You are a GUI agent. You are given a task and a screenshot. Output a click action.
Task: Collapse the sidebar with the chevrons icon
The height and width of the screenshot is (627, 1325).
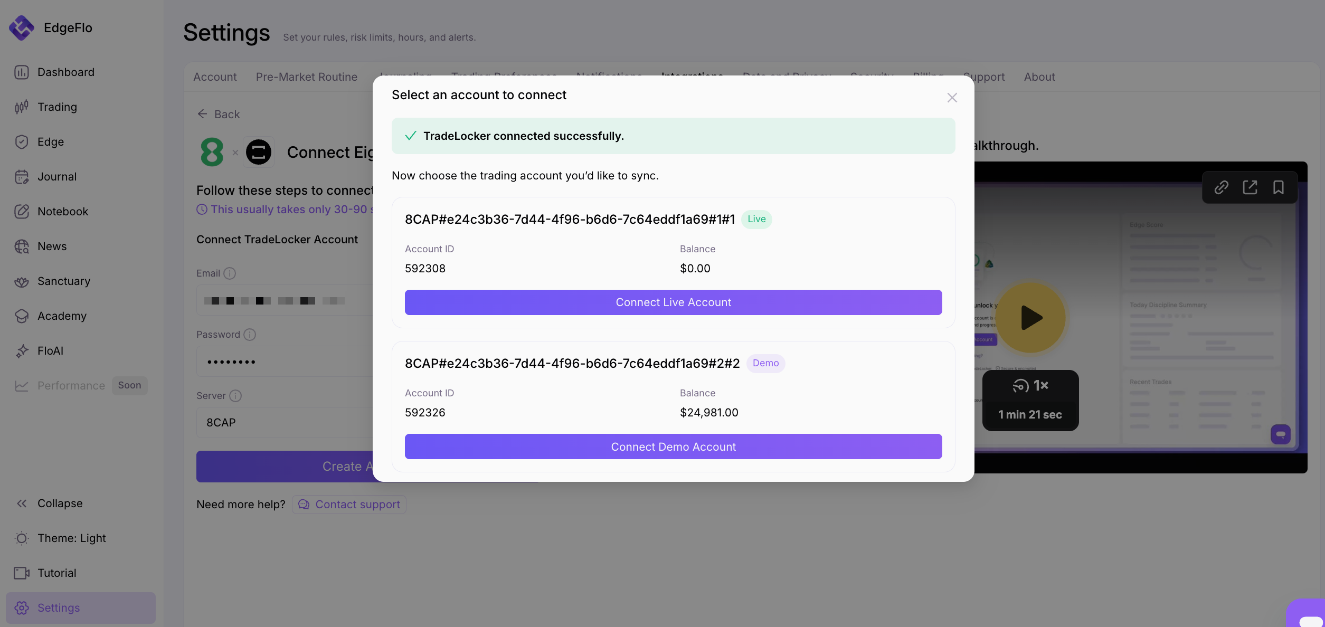coord(22,503)
